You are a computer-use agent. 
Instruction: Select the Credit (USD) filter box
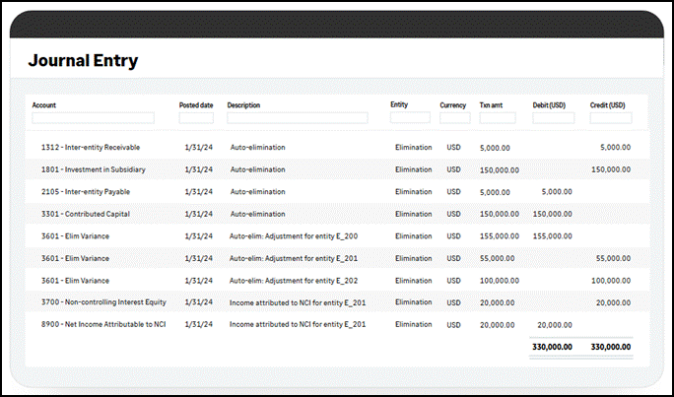coord(611,118)
